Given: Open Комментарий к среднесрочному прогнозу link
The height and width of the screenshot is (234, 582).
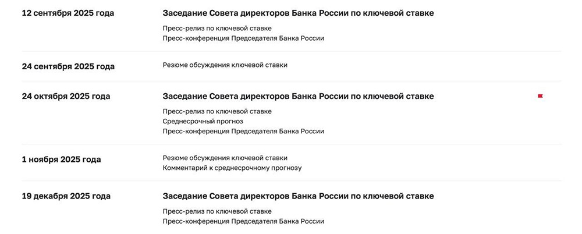Looking at the screenshot, I should [x=232, y=168].
